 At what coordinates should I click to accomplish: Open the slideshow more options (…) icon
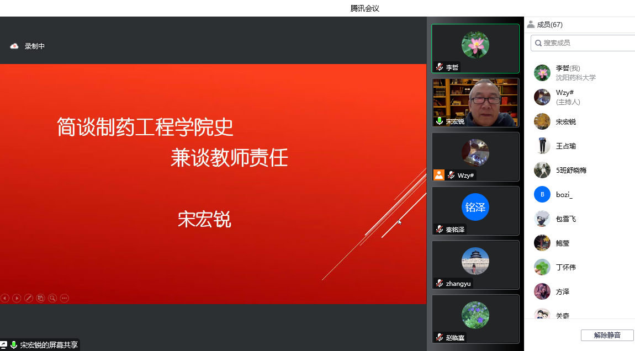coord(64,298)
